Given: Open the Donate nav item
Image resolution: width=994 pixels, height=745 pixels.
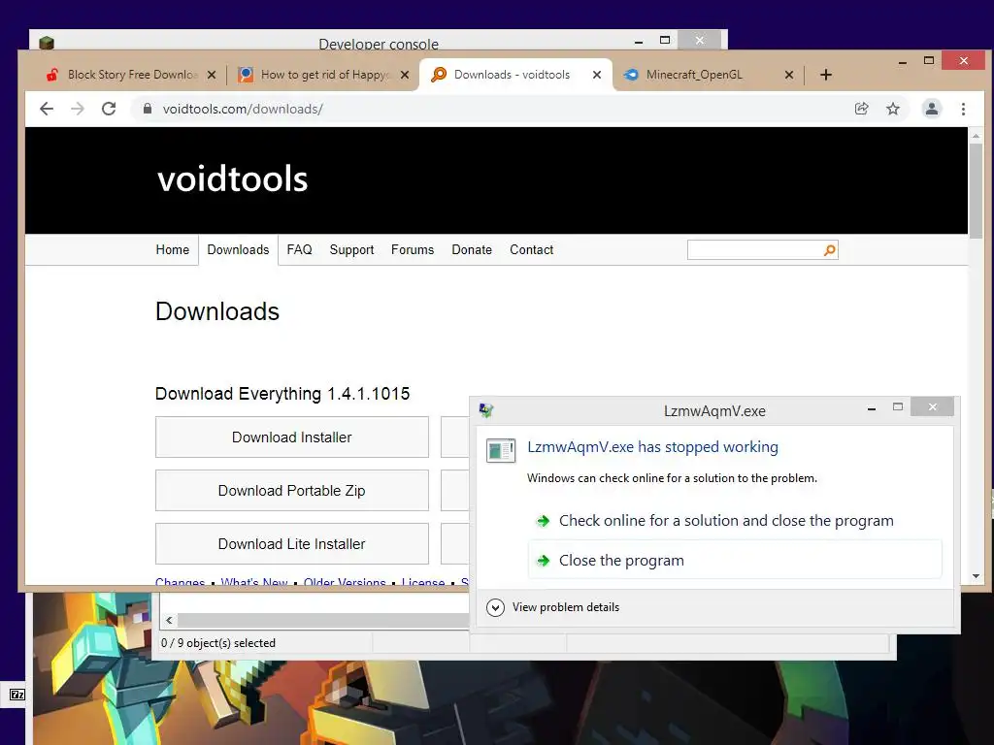Looking at the screenshot, I should coord(472,249).
